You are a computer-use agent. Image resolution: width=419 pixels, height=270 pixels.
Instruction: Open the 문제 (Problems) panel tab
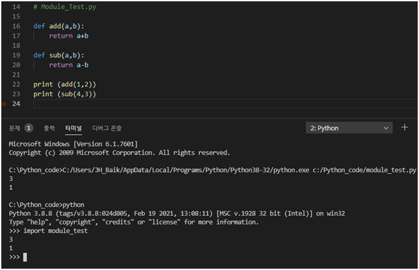14,128
